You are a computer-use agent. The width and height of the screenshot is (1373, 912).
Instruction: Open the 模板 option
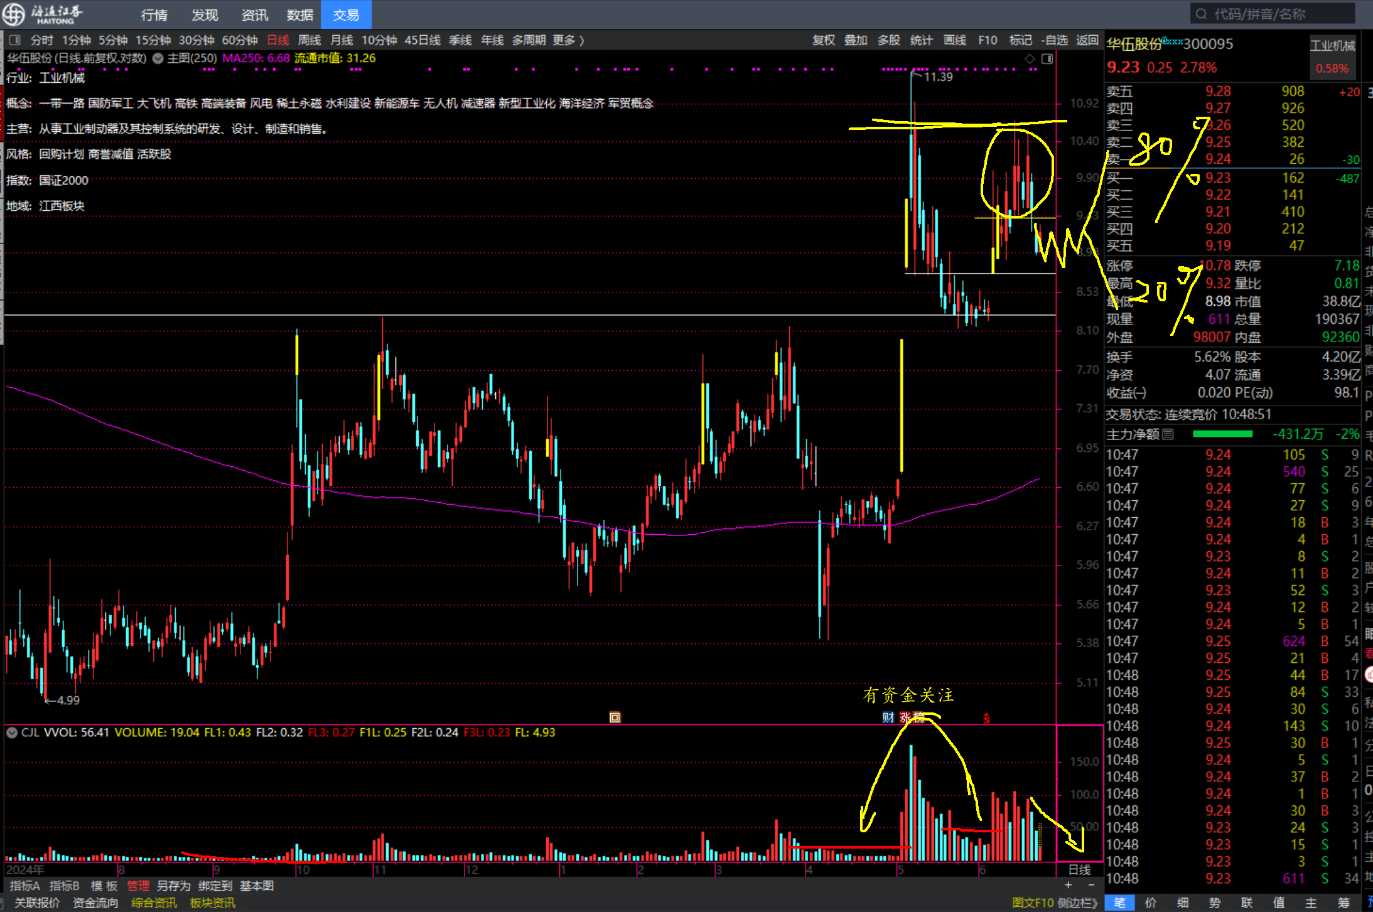pos(104,886)
